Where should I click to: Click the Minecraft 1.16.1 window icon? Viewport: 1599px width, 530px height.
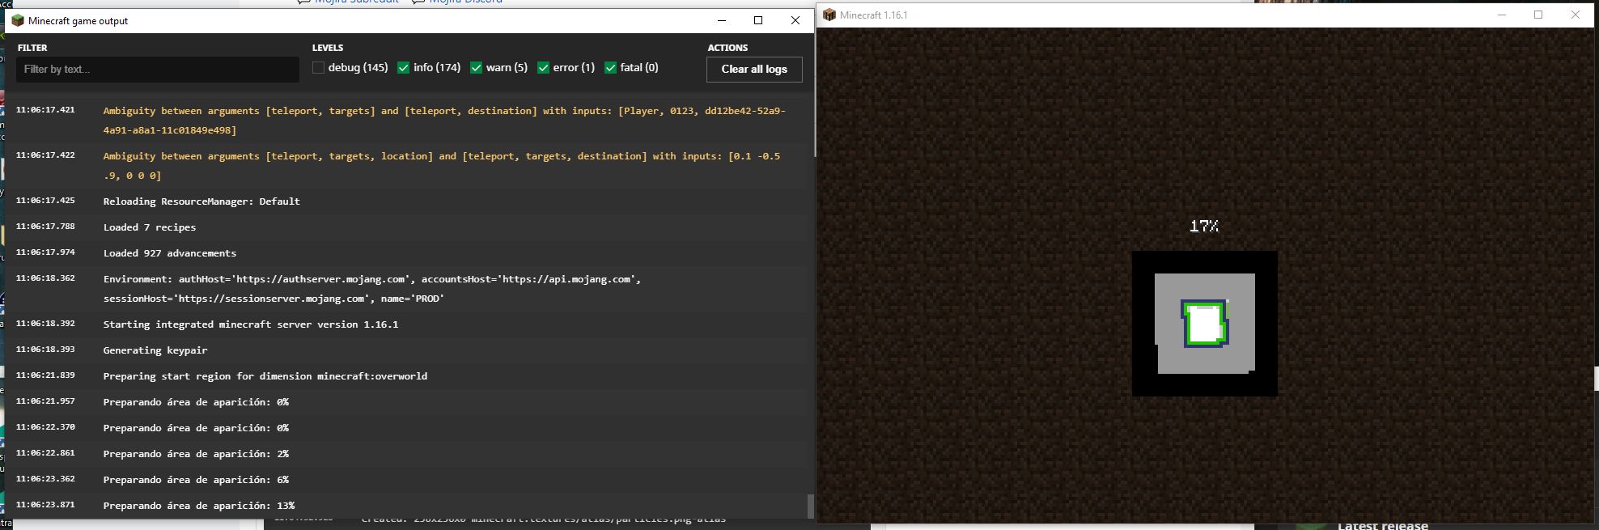(829, 15)
